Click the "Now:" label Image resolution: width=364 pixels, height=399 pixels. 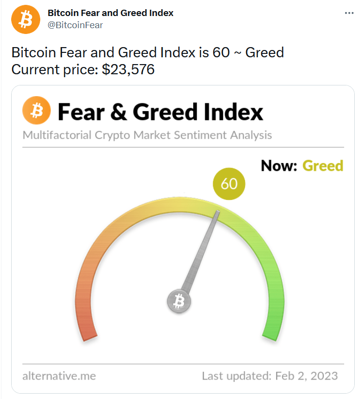[279, 166]
